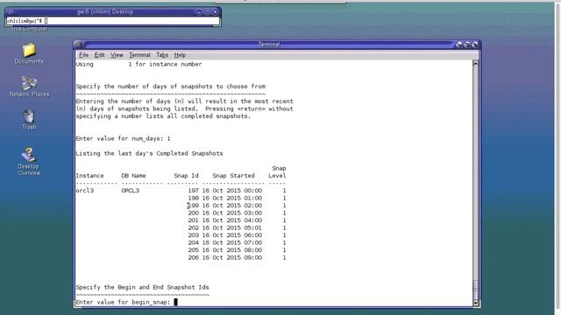
Task: Click snap id 199 row
Action: point(237,206)
